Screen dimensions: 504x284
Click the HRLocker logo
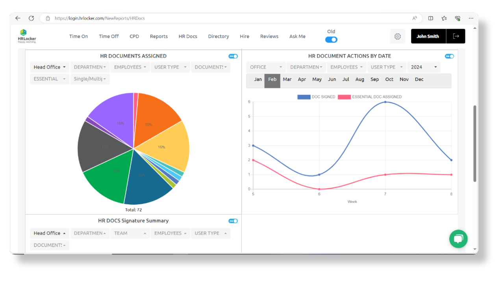click(x=26, y=36)
